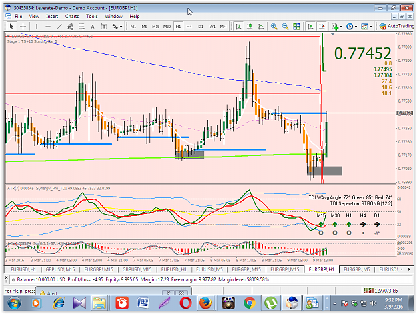This screenshot has height=314, width=417.
Task: Toggle chart shift
Action: [322, 26]
